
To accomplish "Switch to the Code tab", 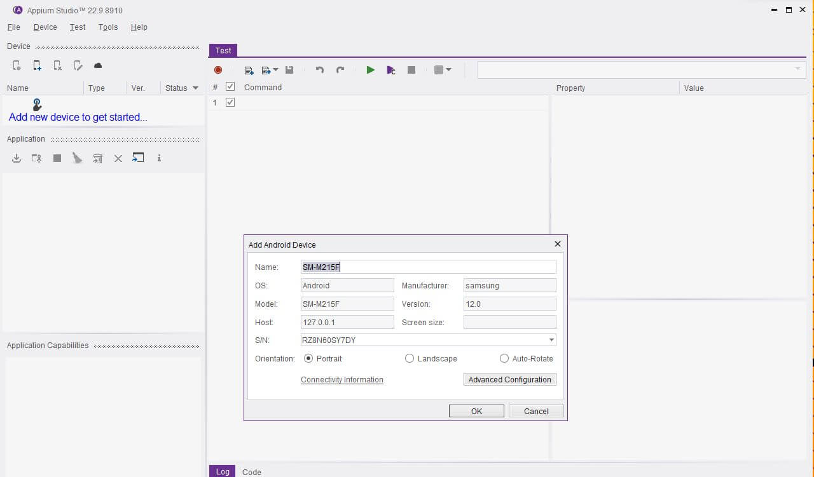I will (252, 472).
